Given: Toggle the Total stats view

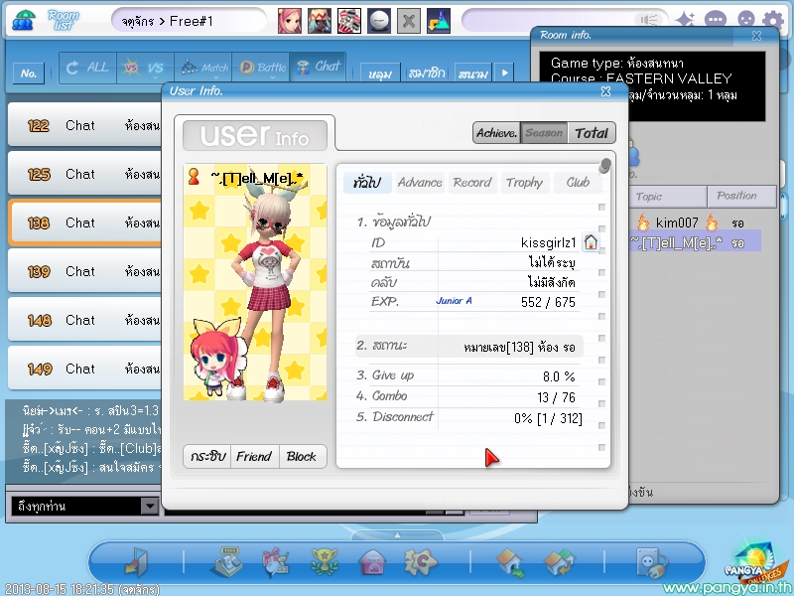Looking at the screenshot, I should [592, 133].
